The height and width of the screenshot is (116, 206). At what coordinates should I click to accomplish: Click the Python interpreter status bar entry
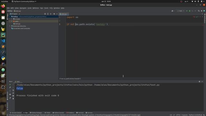pyautogui.click(x=195, y=115)
